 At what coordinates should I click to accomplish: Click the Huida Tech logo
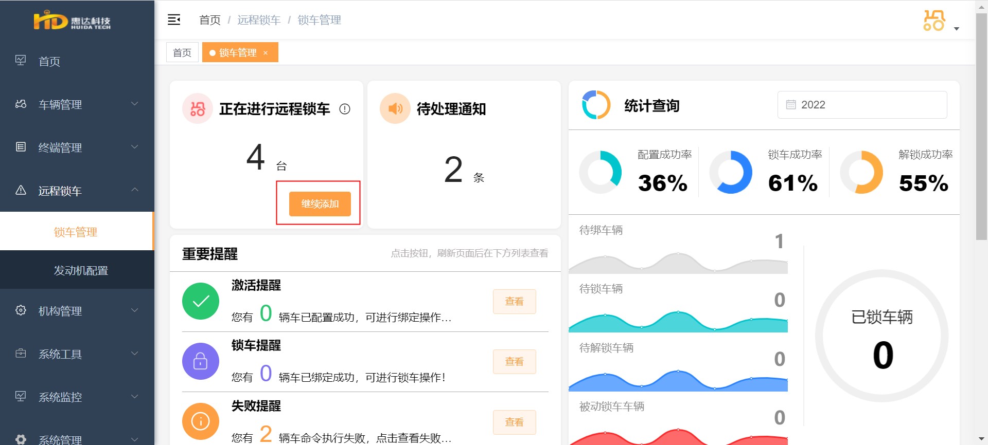pyautogui.click(x=72, y=21)
